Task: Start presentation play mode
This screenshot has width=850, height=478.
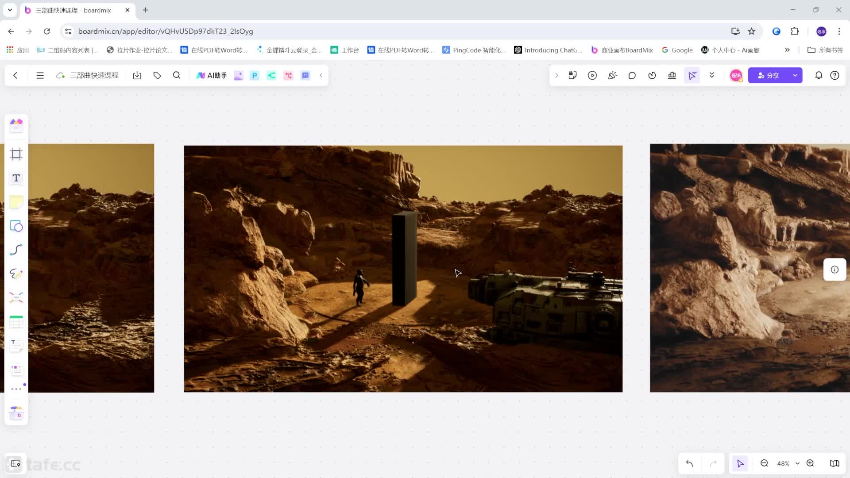Action: coord(592,76)
